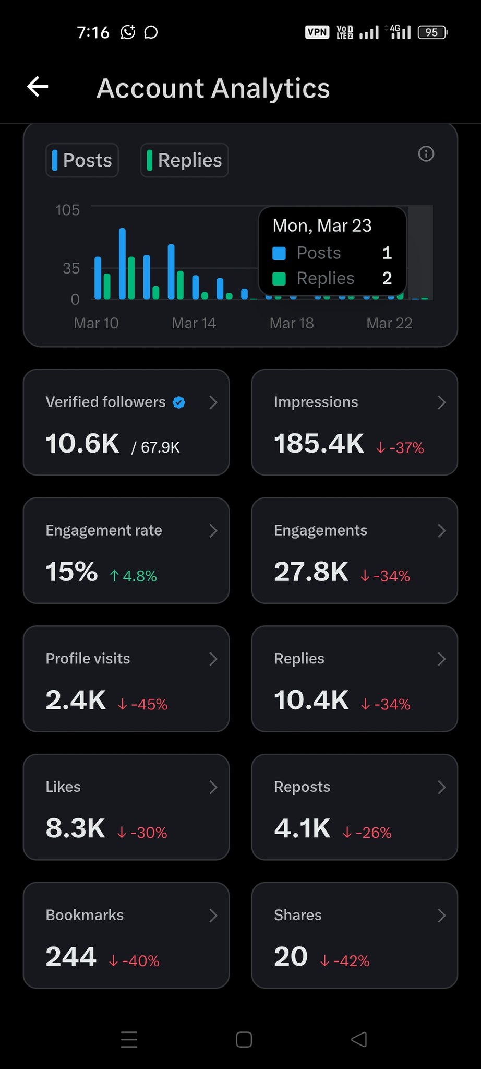Viewport: 481px width, 1069px height.
Task: Toggle the Replies series in chart
Action: [x=185, y=160]
